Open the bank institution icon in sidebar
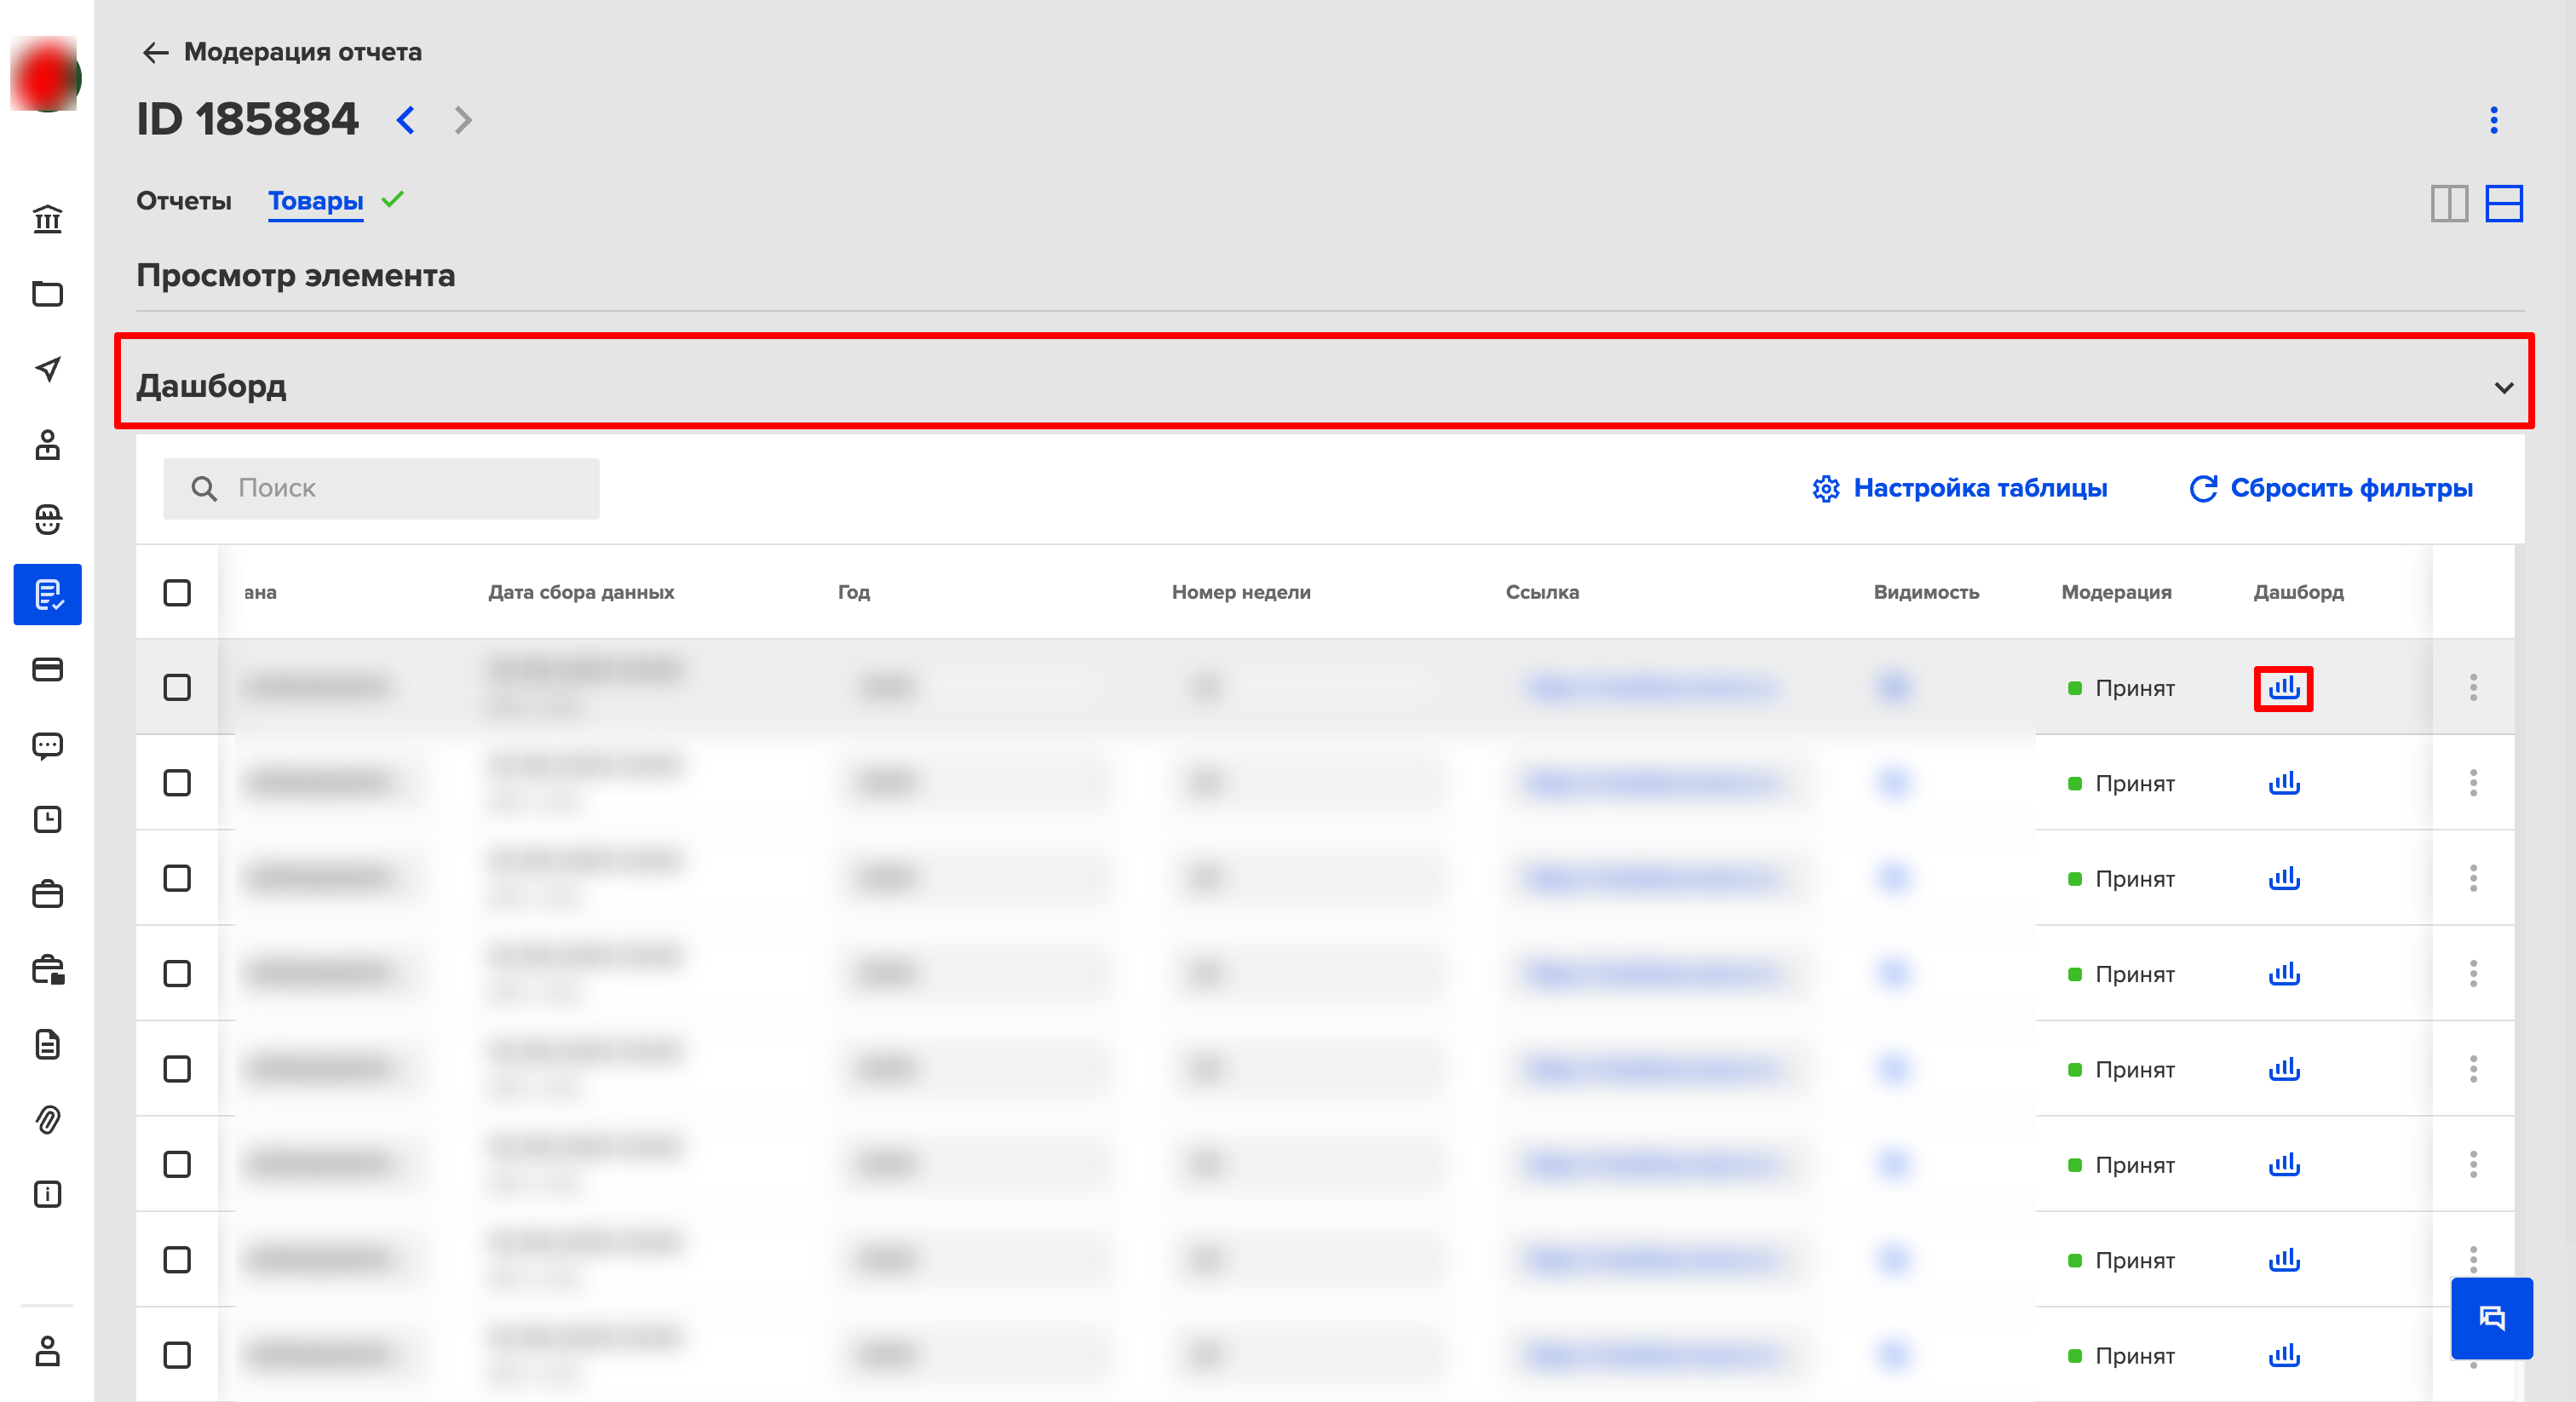Viewport: 2576px width, 1402px height. click(47, 219)
